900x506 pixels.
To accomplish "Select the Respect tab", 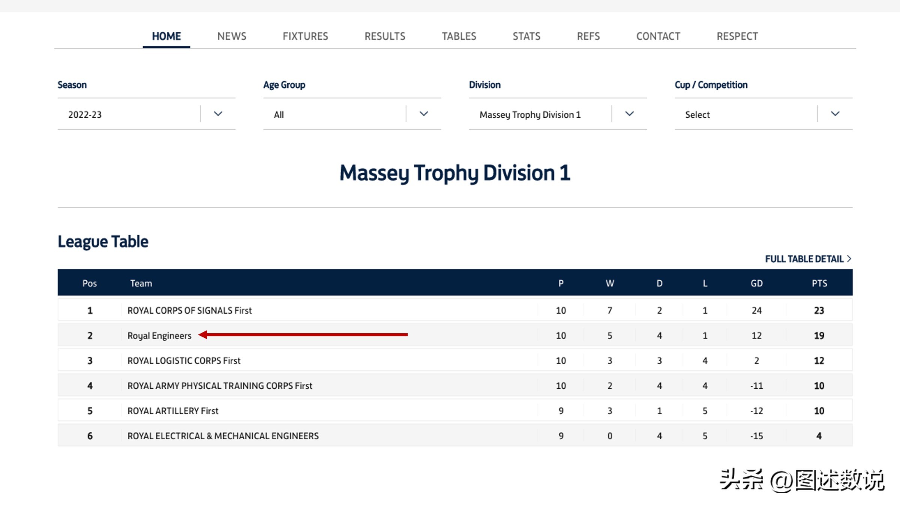I will pos(737,36).
